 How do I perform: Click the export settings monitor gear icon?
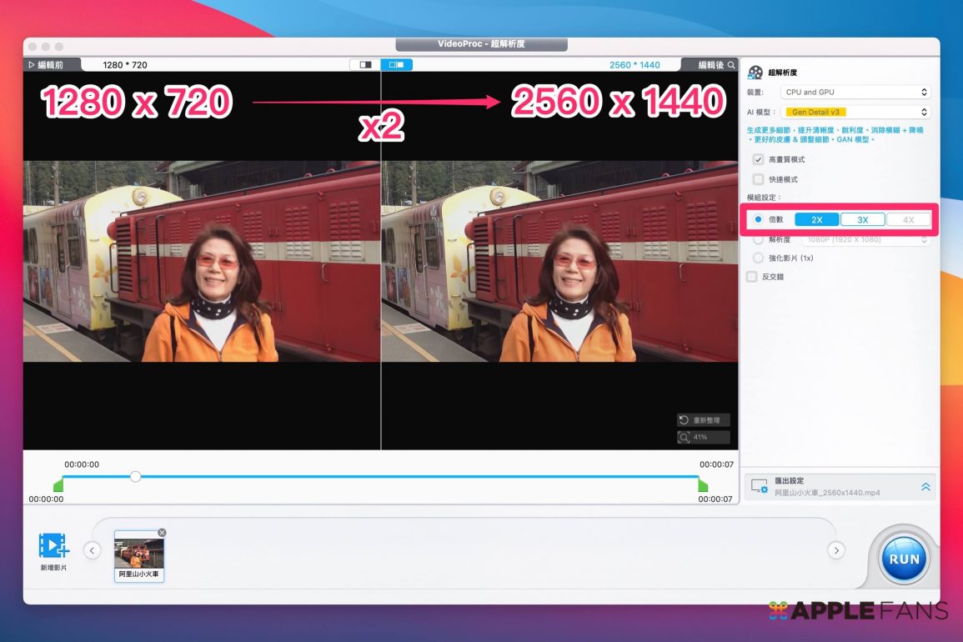click(759, 486)
